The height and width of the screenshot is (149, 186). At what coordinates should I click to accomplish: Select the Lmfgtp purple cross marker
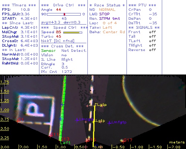coord(109,123)
